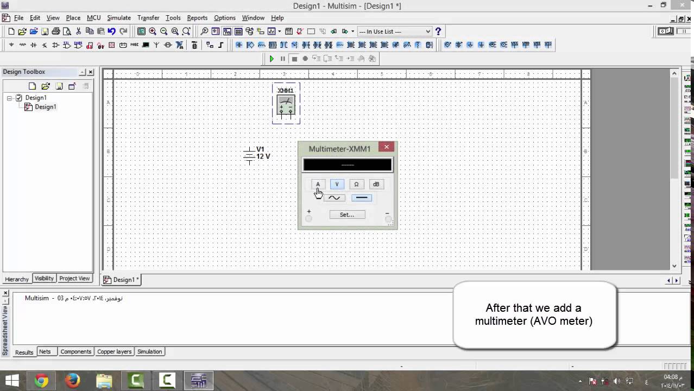The width and height of the screenshot is (694, 391).
Task: Open the In Use List dropdown
Action: pyautogui.click(x=395, y=31)
